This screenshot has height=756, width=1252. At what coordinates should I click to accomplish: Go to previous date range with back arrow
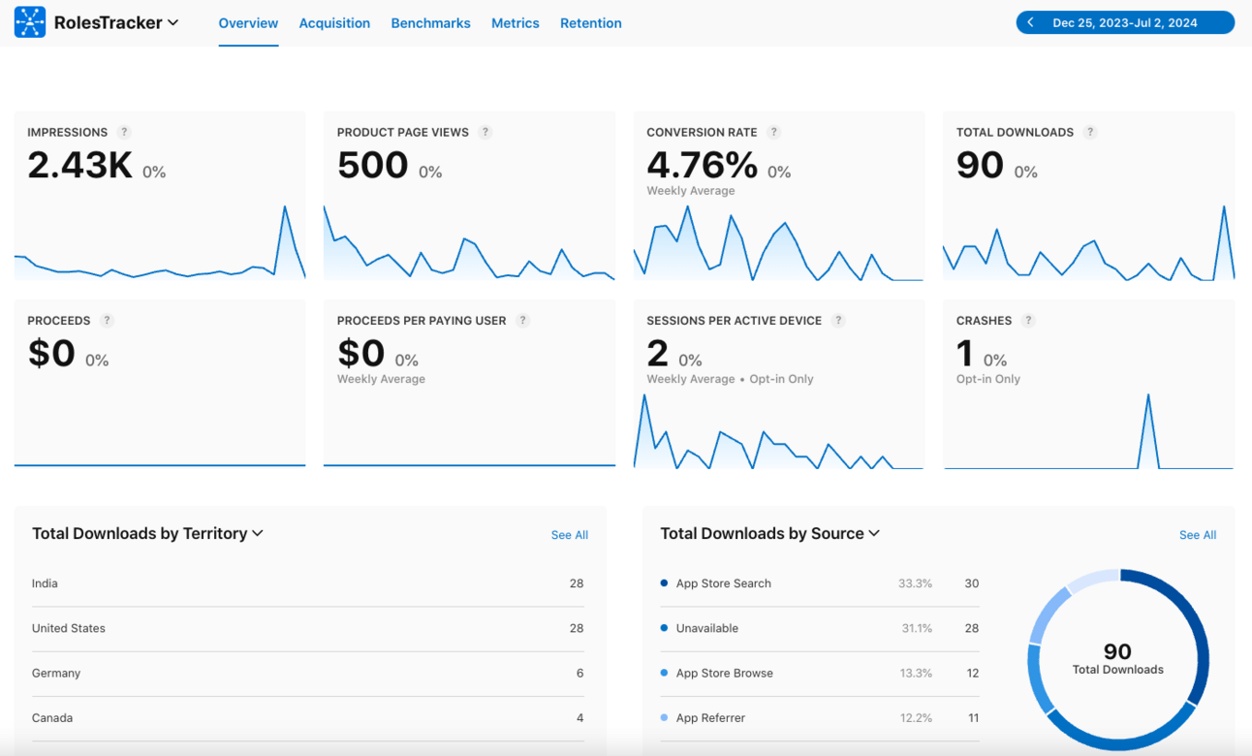coord(1031,22)
